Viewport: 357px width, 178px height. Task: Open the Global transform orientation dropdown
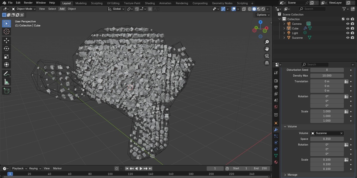[x=116, y=9]
